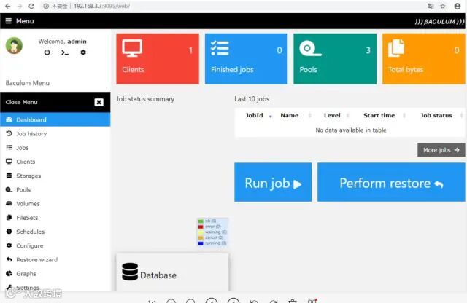Click the power logout icon
Image resolution: width=467 pixels, height=303 pixels.
[47, 52]
